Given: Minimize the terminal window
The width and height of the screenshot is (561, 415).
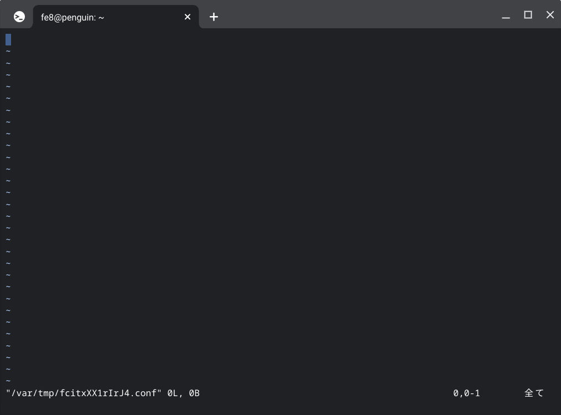Looking at the screenshot, I should (x=506, y=17).
